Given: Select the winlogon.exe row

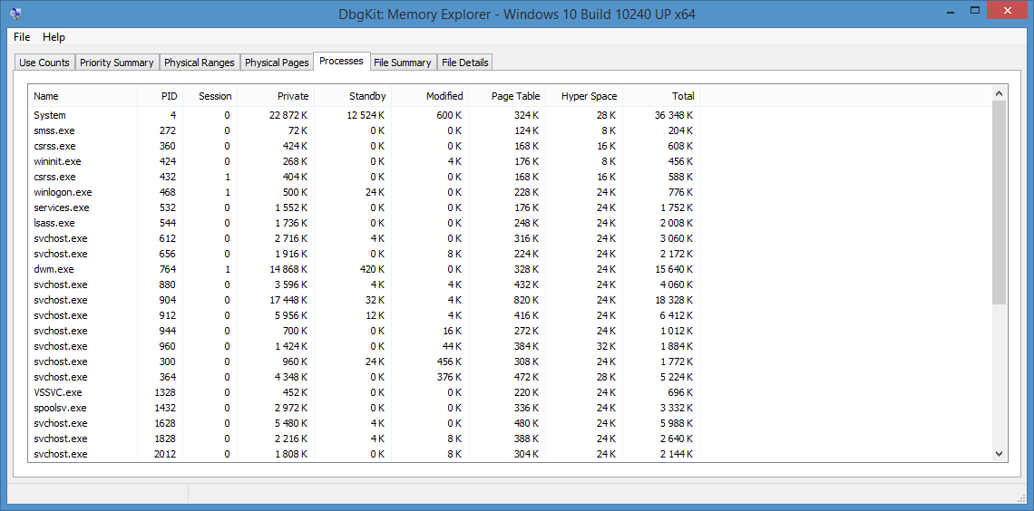Looking at the screenshot, I should pyautogui.click(x=364, y=192).
